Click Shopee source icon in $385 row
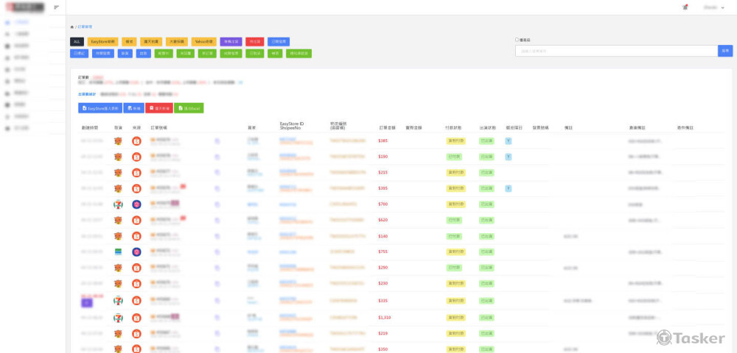 (x=136, y=140)
